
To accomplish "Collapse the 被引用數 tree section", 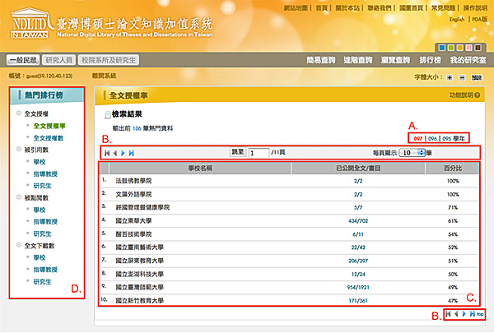I will click(18, 150).
